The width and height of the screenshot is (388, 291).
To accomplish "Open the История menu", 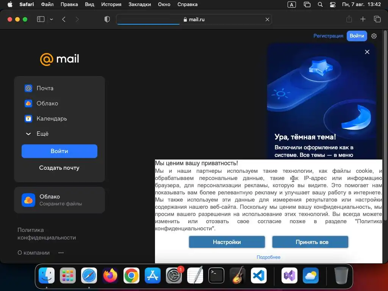I will tap(111, 5).
